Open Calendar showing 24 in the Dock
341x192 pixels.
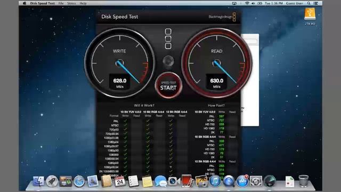[x=120, y=181]
